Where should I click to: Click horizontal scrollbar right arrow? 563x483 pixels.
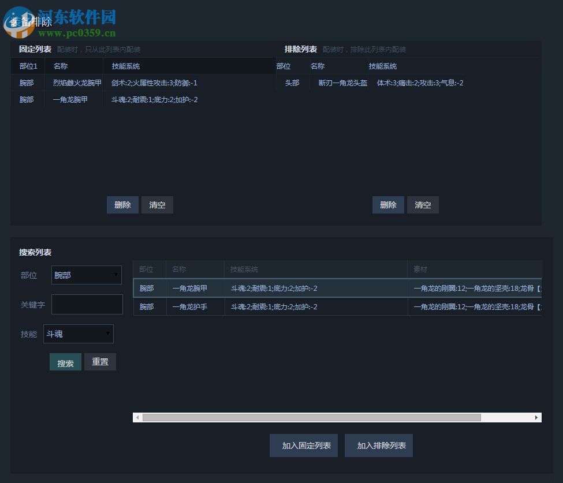pos(536,417)
